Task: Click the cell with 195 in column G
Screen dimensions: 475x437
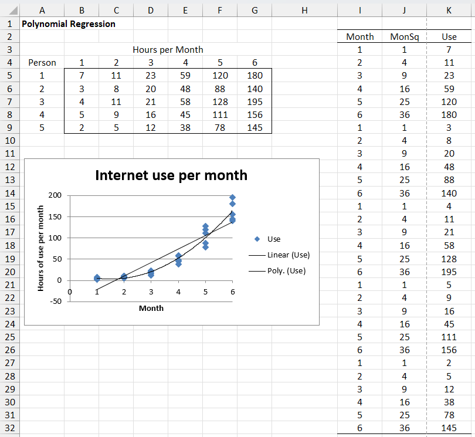Action: (x=254, y=101)
